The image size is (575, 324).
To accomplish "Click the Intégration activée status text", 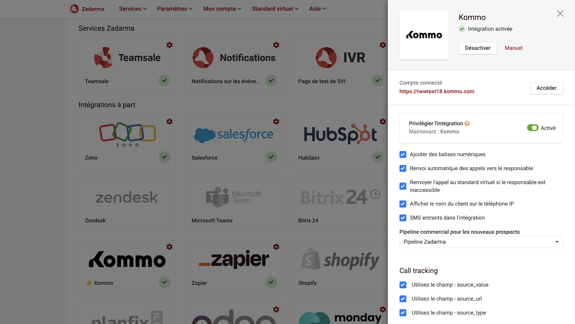I will (490, 29).
